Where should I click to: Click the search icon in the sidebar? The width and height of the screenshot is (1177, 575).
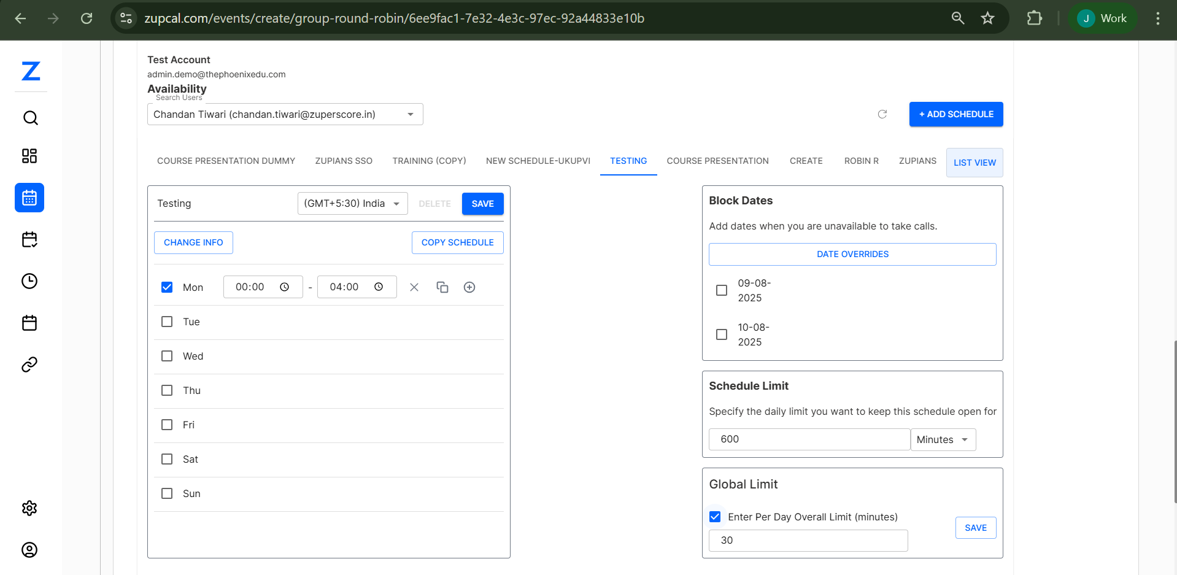click(x=30, y=118)
